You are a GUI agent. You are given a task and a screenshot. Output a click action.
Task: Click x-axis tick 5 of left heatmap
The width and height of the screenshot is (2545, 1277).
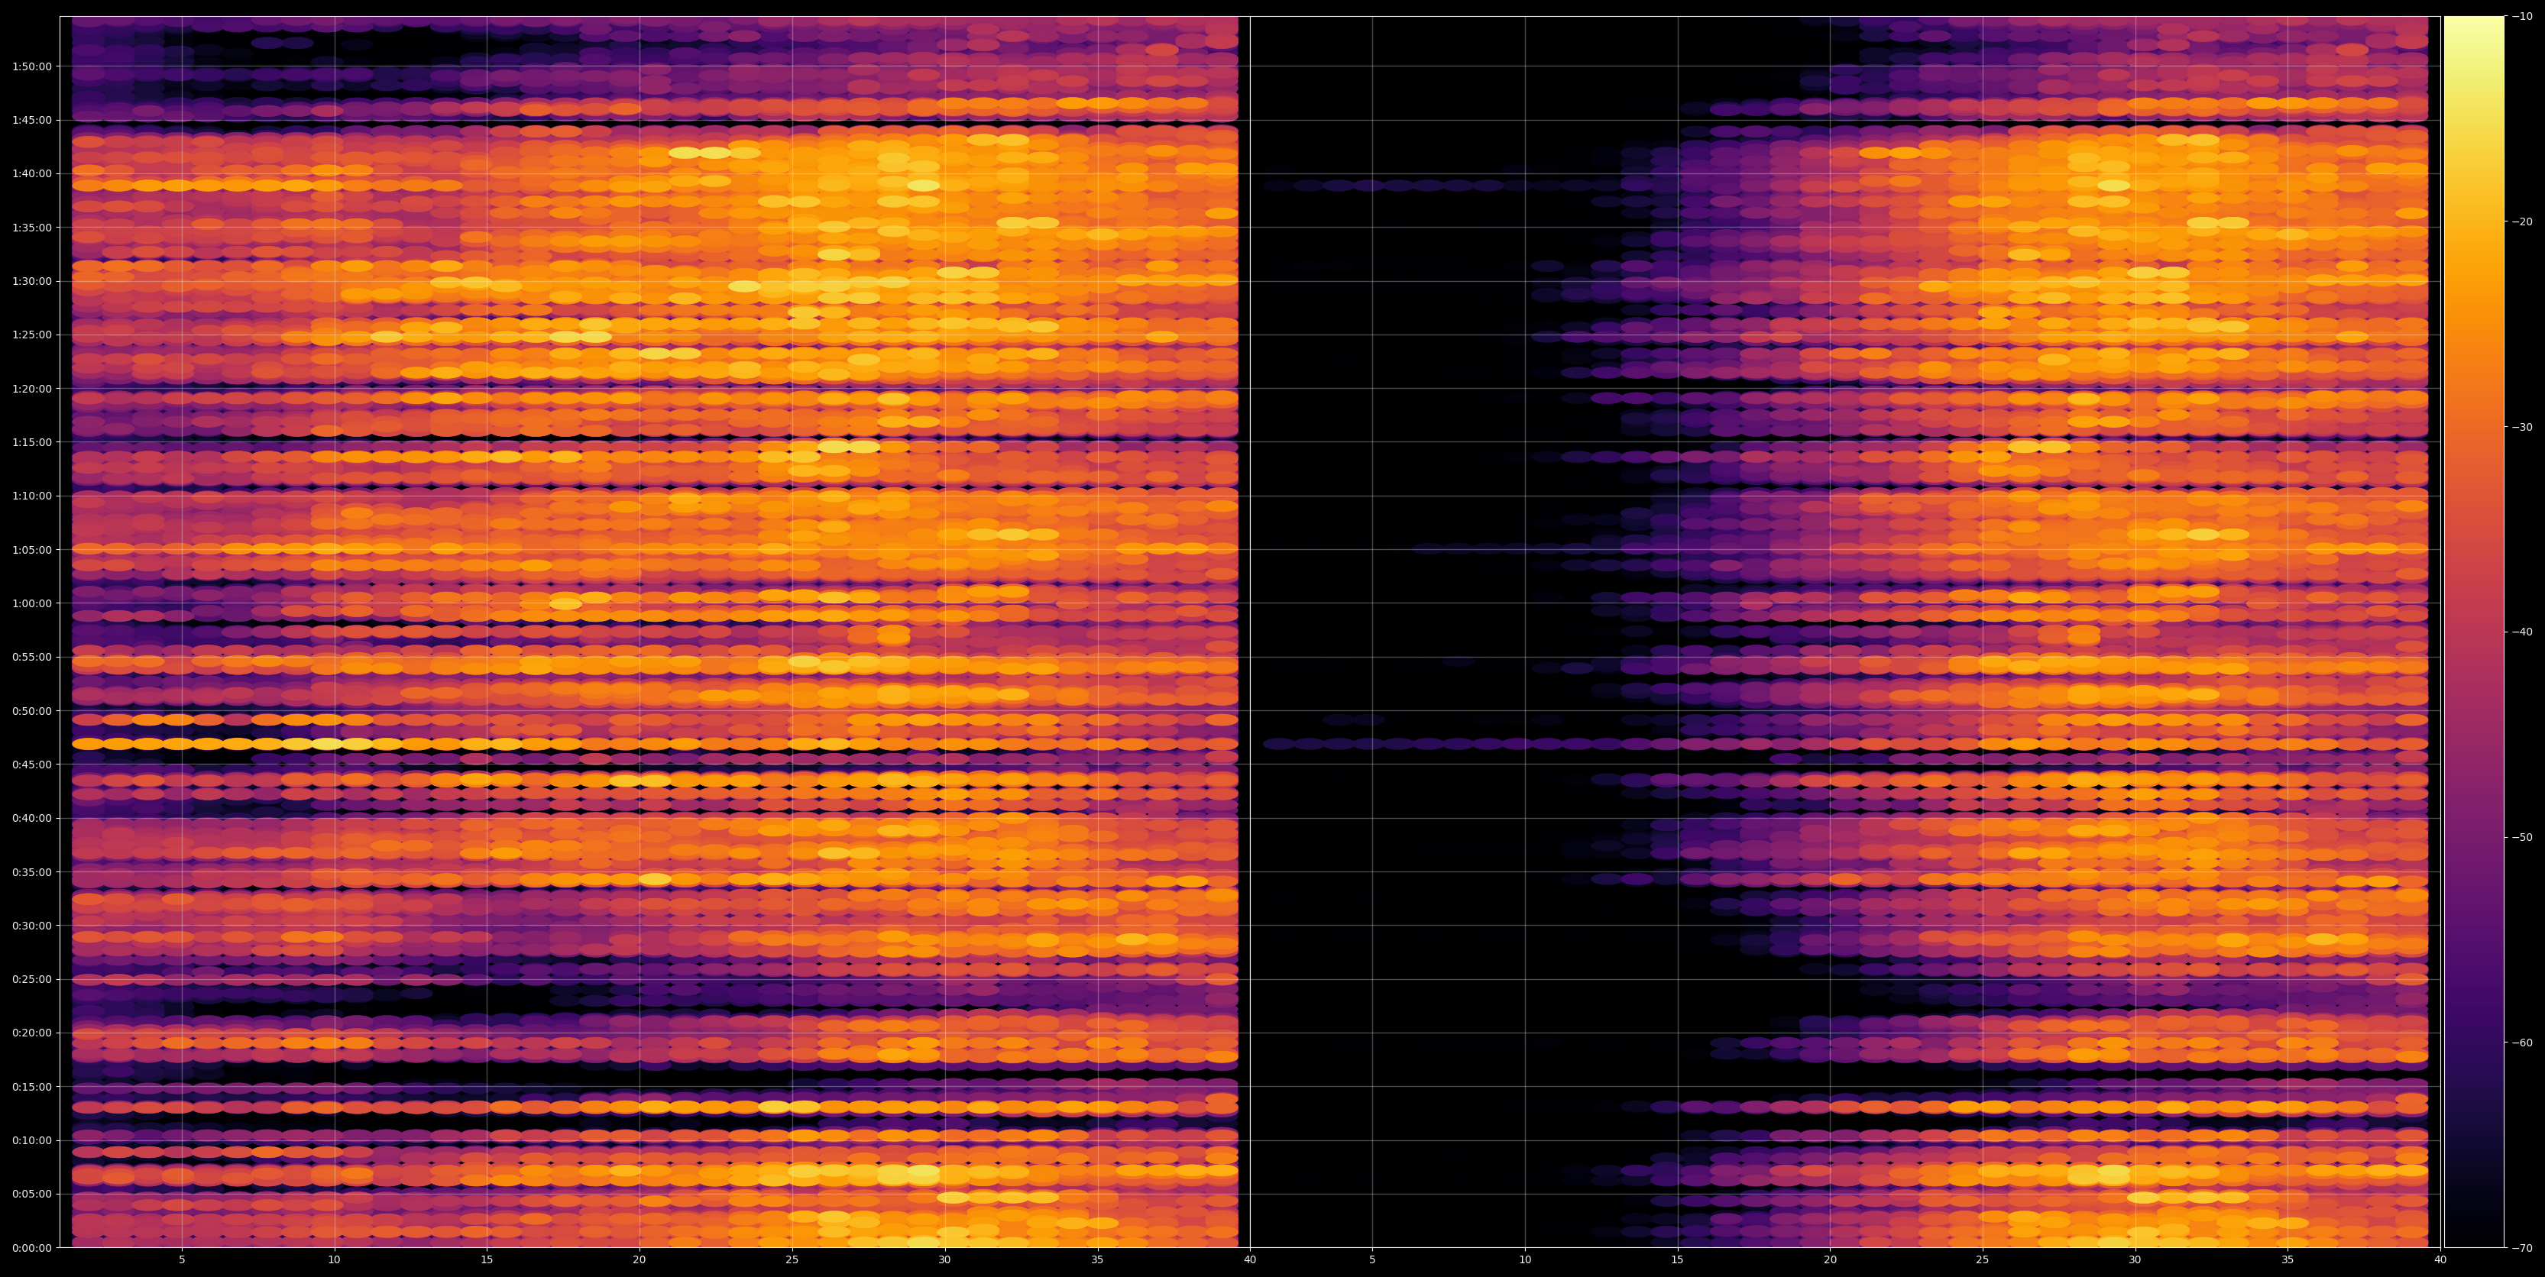coord(182,1260)
